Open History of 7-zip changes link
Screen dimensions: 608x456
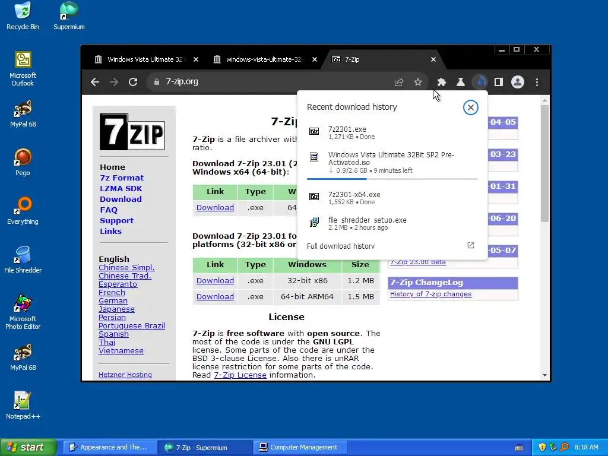430,294
